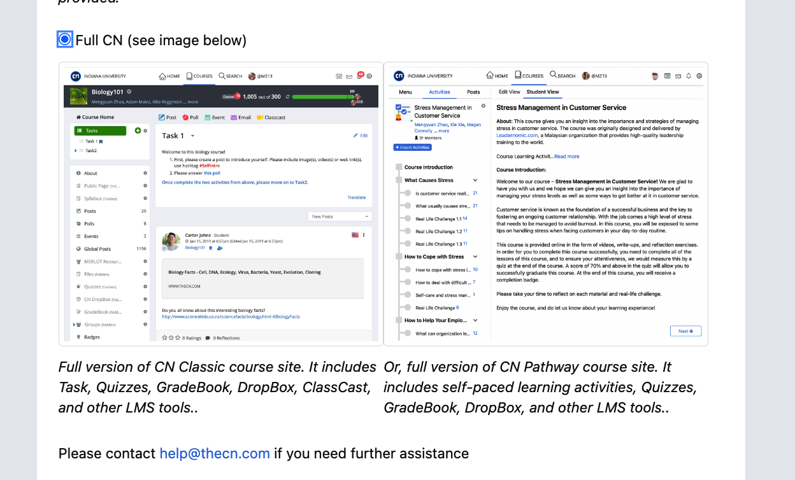Switch to the Student View tab
795x480 pixels.
pyautogui.click(x=543, y=92)
